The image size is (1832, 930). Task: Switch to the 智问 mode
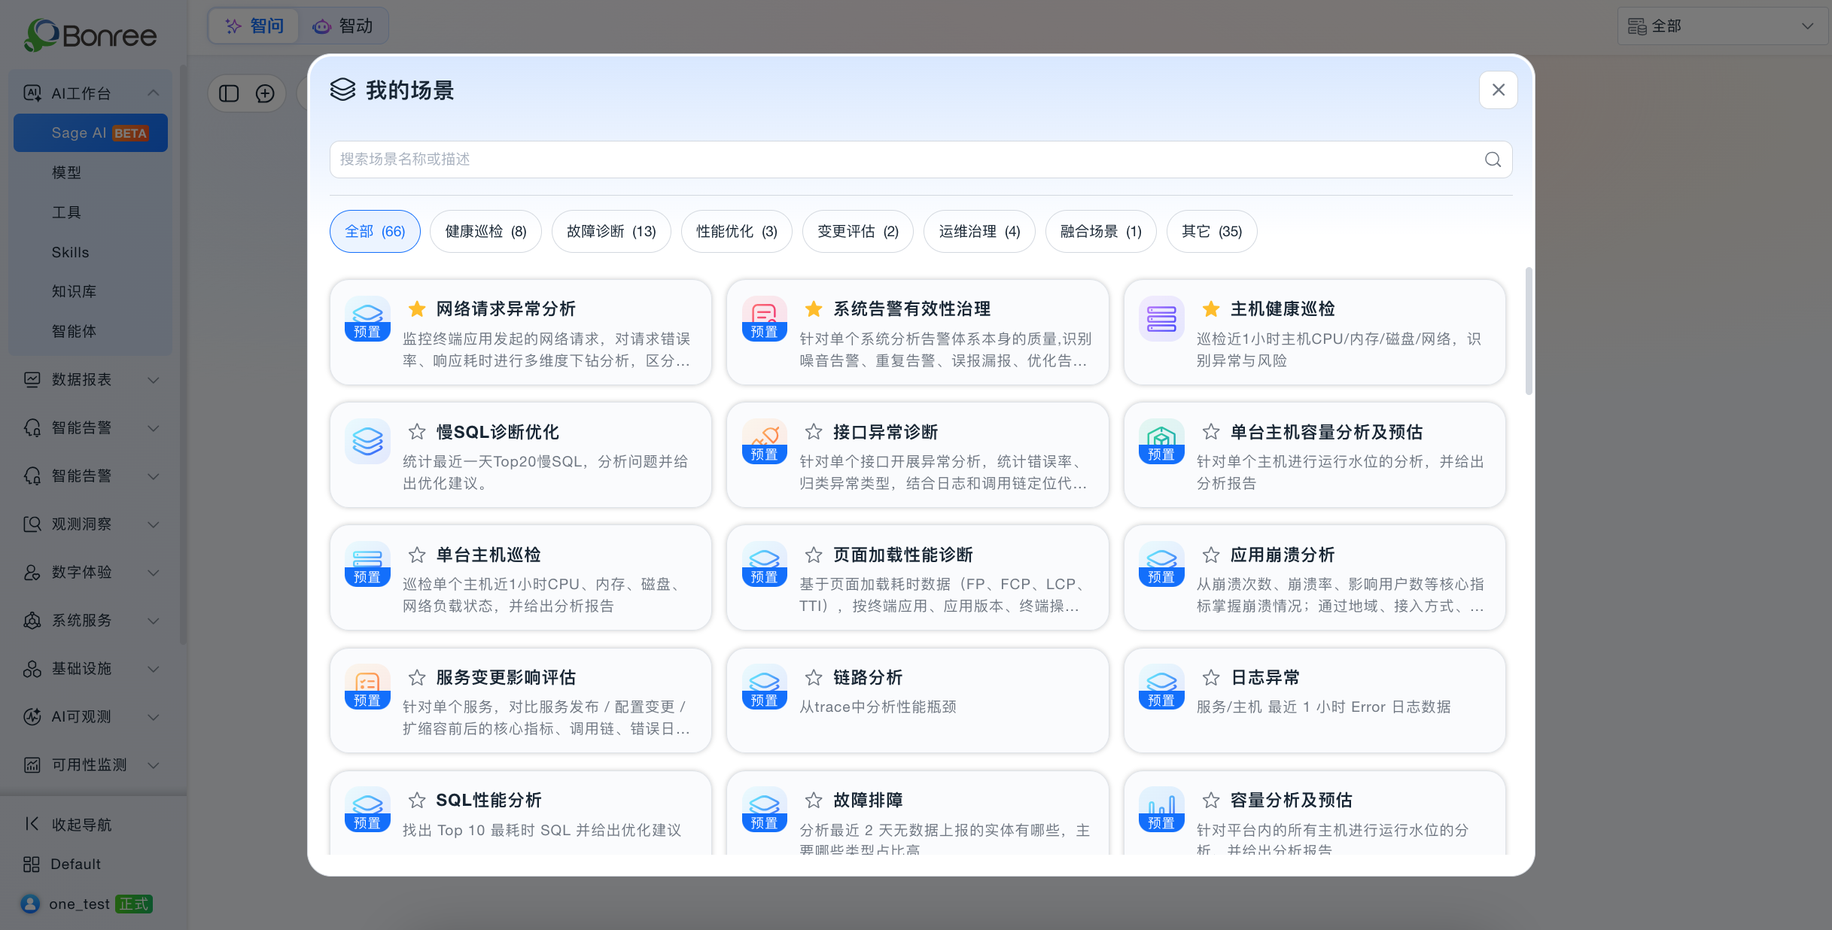coord(254,26)
